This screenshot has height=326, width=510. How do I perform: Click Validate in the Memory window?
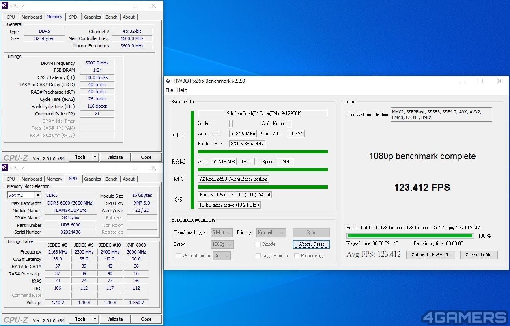point(115,157)
